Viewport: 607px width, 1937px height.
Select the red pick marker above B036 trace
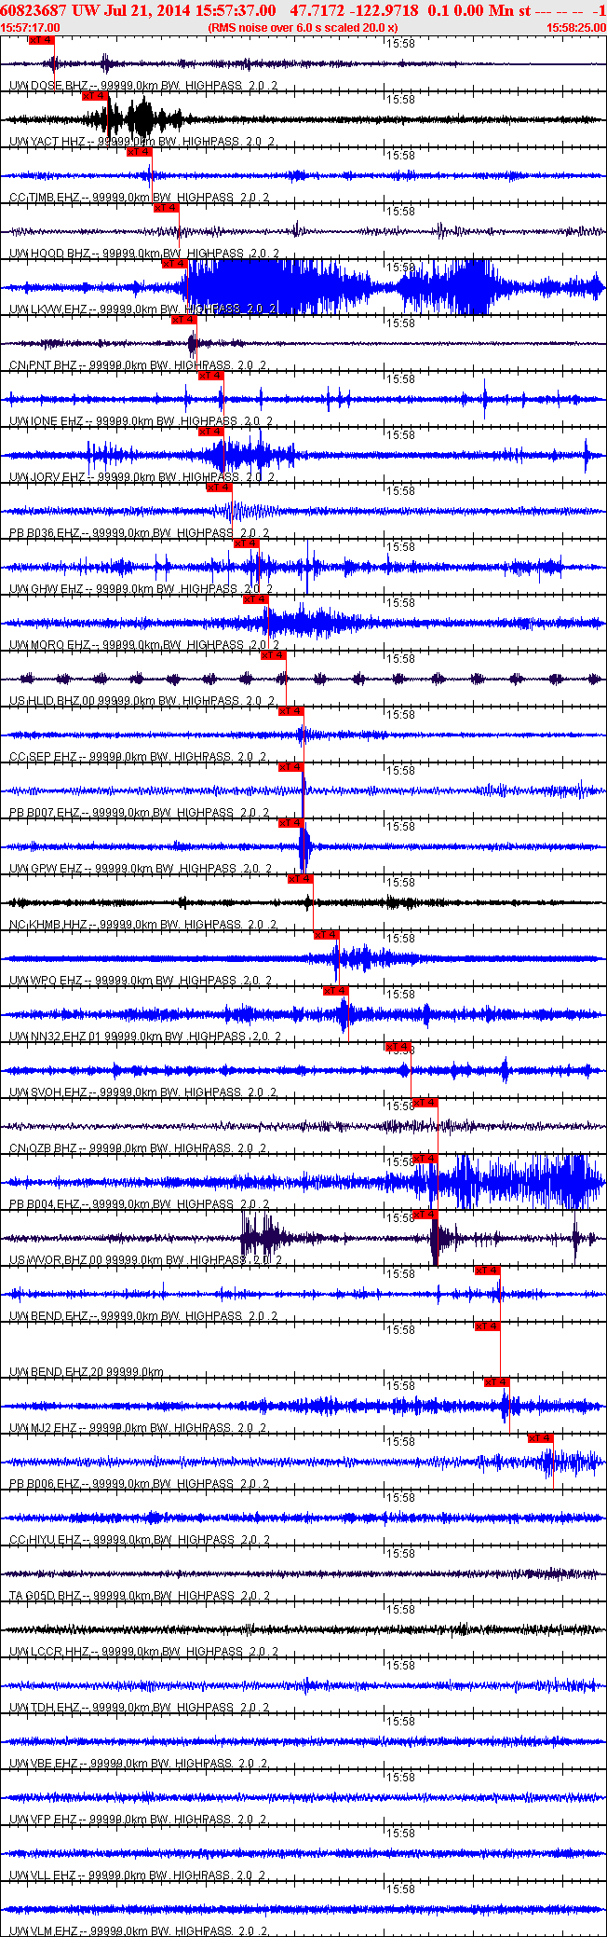pyautogui.click(x=219, y=488)
